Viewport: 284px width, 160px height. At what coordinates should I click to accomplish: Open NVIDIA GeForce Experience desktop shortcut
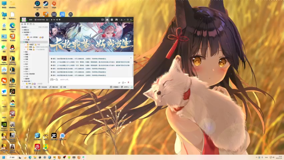pos(4,126)
